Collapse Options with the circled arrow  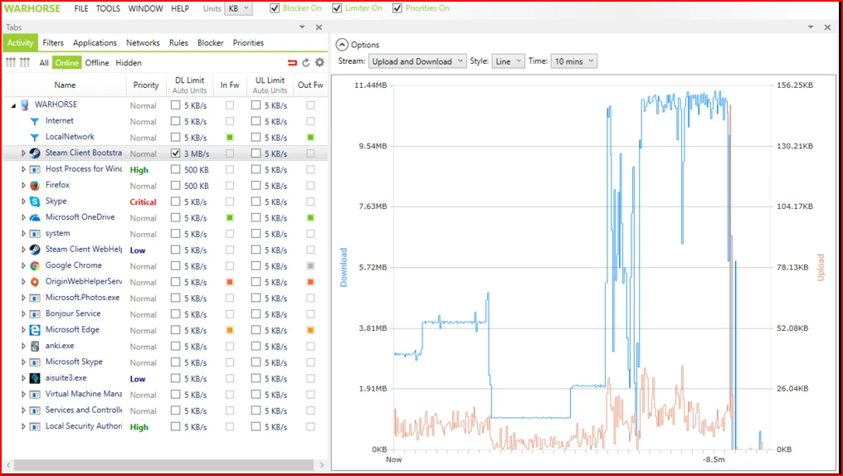[342, 45]
